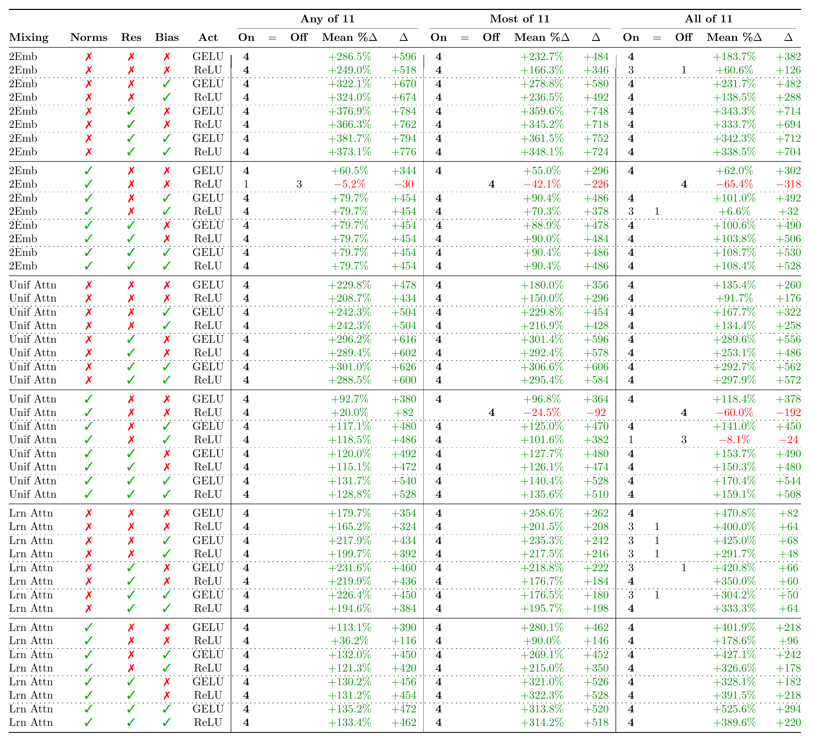Click the Bias checkmark in the +322.1% row
814x742 pixels.
167,84
